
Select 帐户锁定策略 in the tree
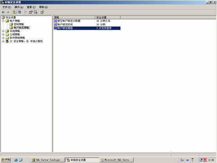tap(21, 28)
